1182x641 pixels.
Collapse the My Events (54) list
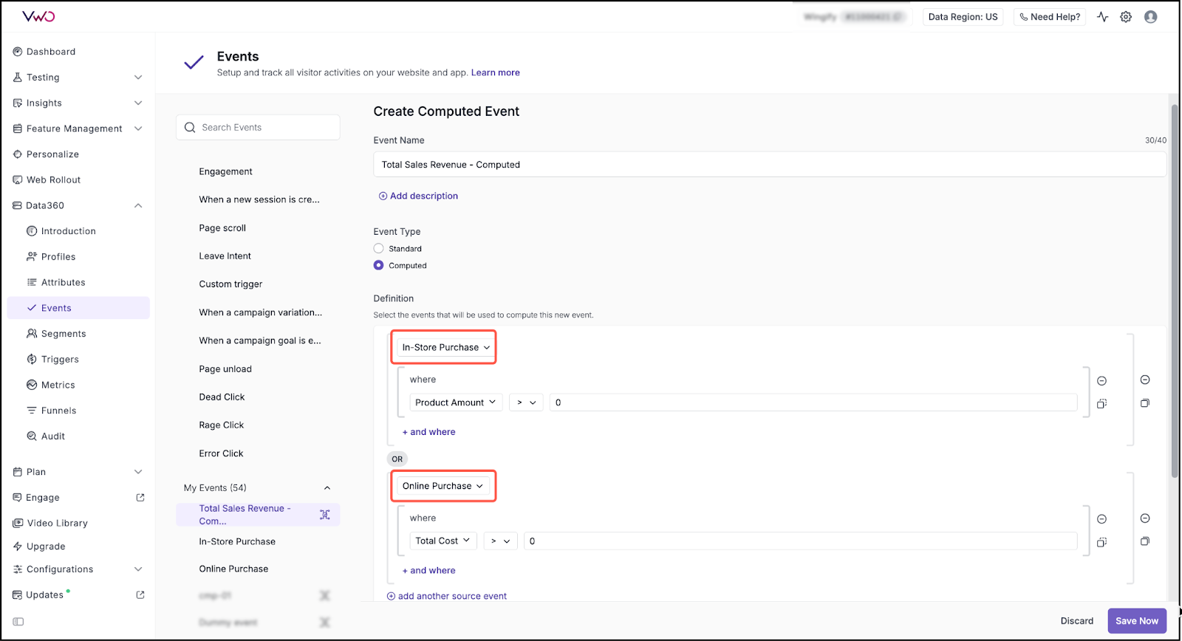coord(327,488)
